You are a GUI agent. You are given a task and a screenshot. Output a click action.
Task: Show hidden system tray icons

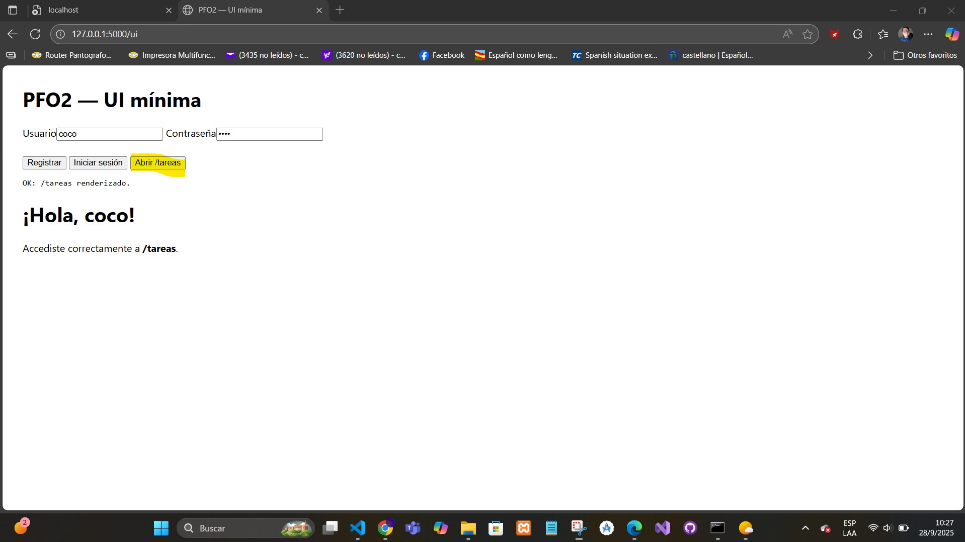click(806, 528)
